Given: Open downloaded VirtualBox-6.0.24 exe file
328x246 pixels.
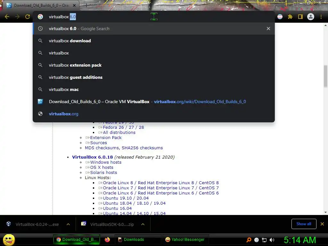Looking at the screenshot, I should [x=37, y=224].
